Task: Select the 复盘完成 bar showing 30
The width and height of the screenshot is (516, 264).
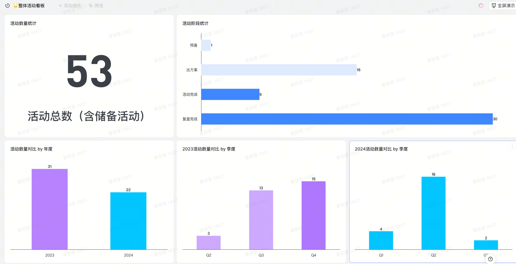Action: 347,119
